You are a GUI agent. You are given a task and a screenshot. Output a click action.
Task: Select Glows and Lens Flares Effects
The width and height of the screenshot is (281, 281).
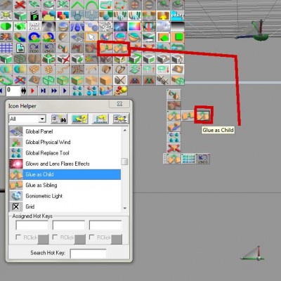[x=65, y=164]
